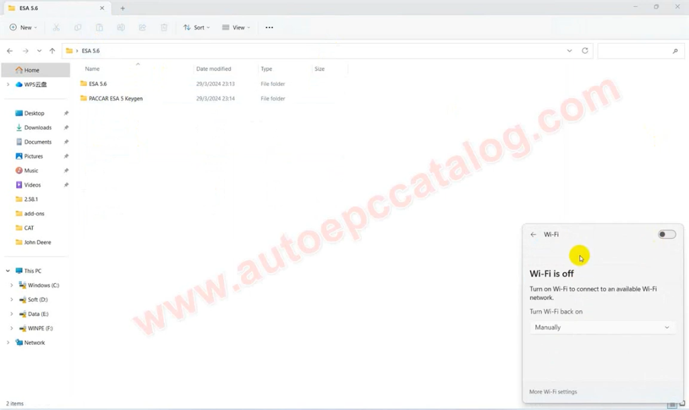Click the Cut scissors icon in toolbar
Image resolution: width=689 pixels, height=410 pixels.
[56, 28]
